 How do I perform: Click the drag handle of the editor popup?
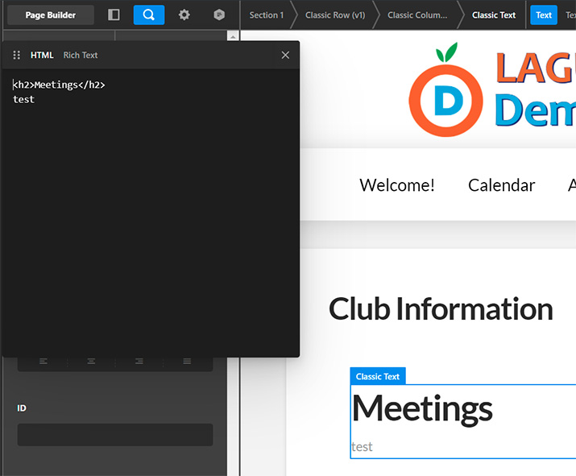[17, 55]
